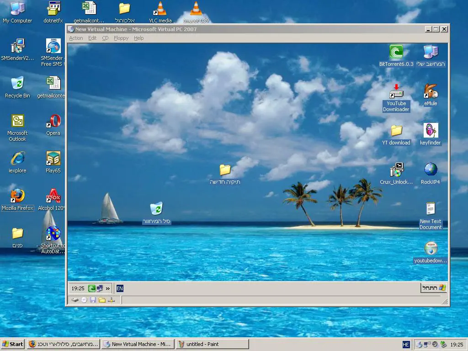Screen dimensions: 468x351
Task: Select the Opera icon on host desktop
Action: 53,121
